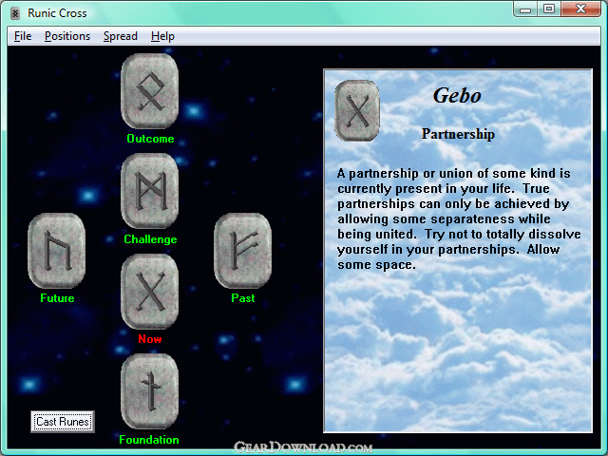Click the green Outcome label
Screen dimensions: 608x456
[150, 139]
